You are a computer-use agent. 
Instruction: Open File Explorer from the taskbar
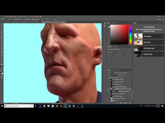[44, 106]
